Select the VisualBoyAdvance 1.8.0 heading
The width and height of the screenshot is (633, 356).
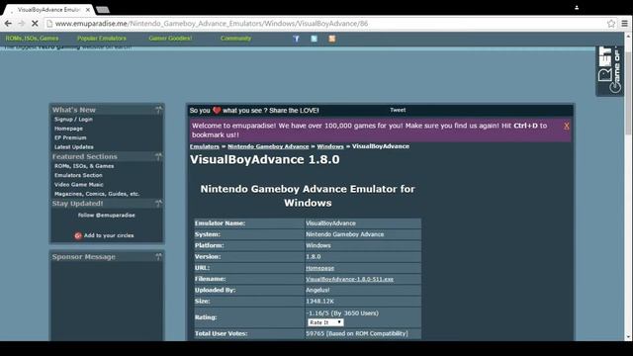coord(265,160)
